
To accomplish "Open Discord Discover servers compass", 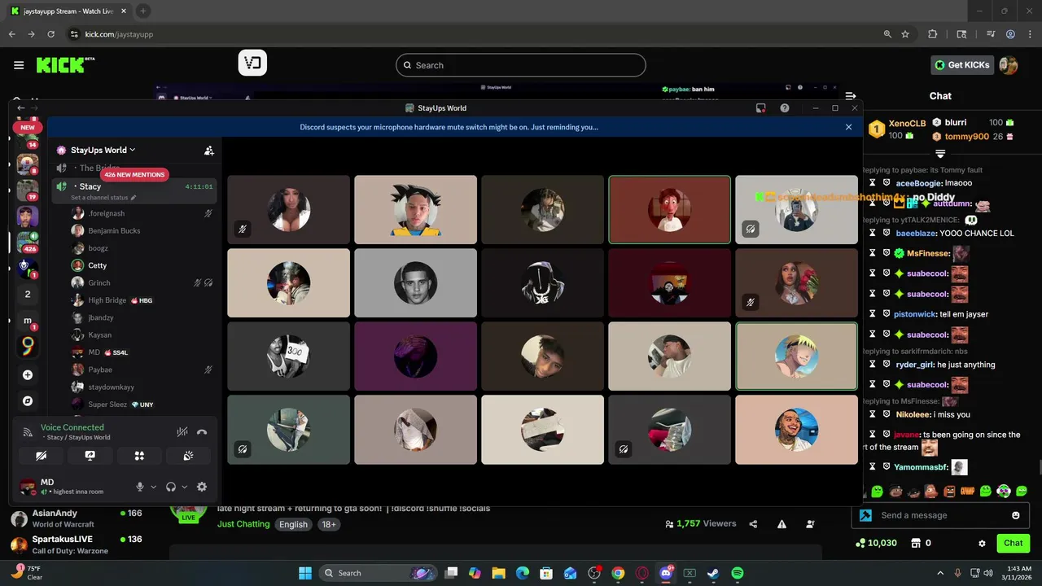I will pos(28,401).
